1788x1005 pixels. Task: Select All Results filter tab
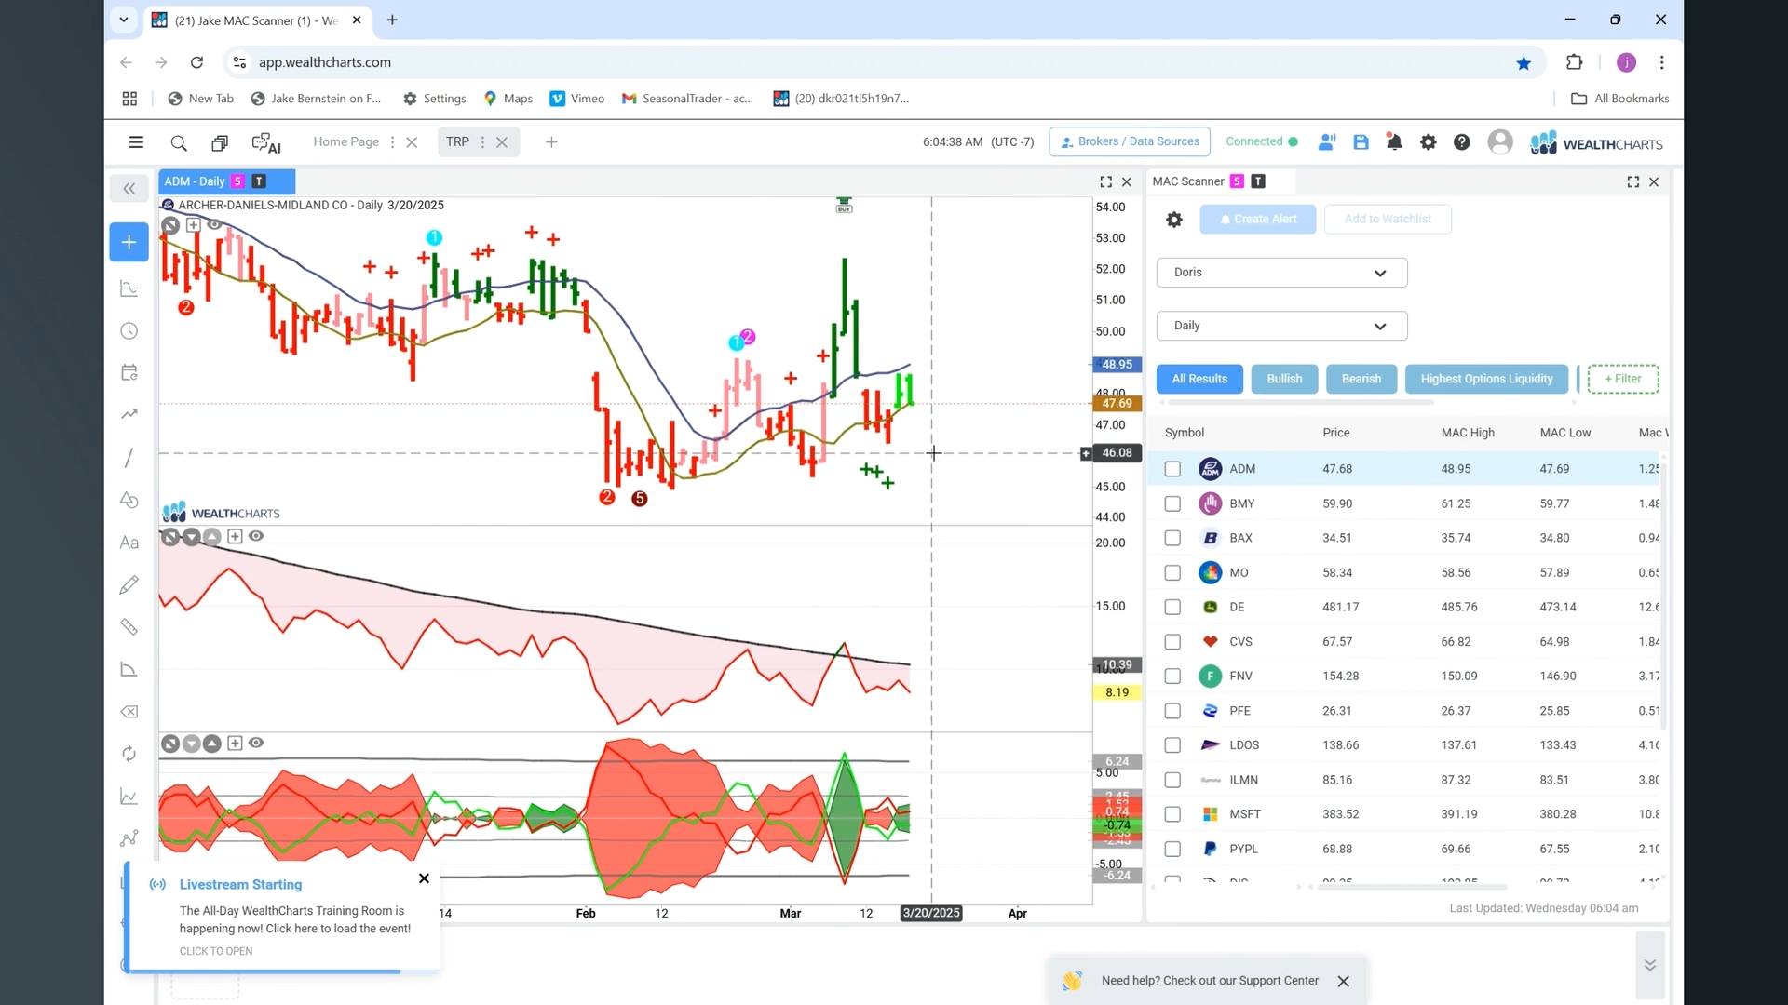click(x=1199, y=379)
